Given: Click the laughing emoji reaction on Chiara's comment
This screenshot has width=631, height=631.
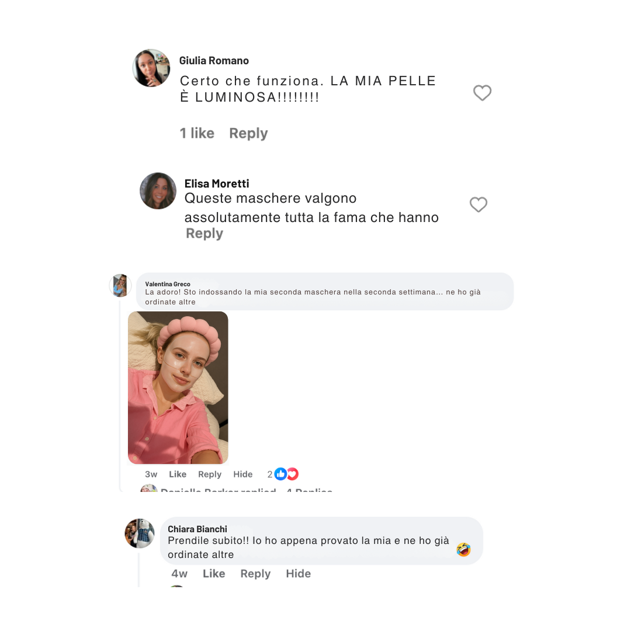Looking at the screenshot, I should (463, 549).
